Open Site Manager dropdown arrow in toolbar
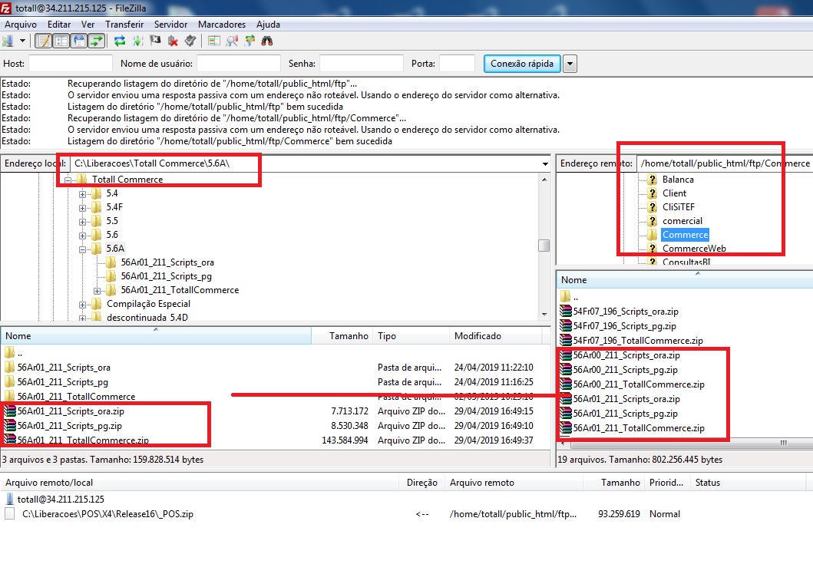 pos(22,41)
